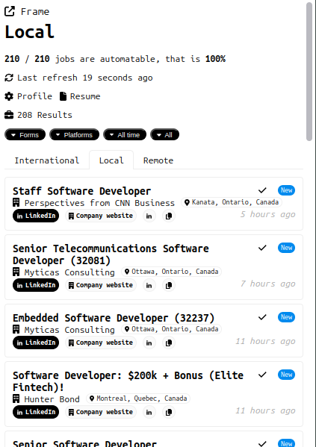Click copy icon on Hunter Bond job card

[x=169, y=412]
